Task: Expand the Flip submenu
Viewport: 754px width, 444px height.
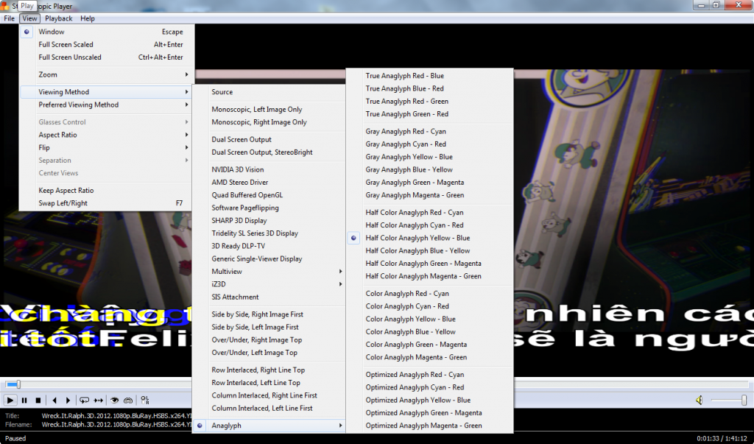Action: point(107,147)
